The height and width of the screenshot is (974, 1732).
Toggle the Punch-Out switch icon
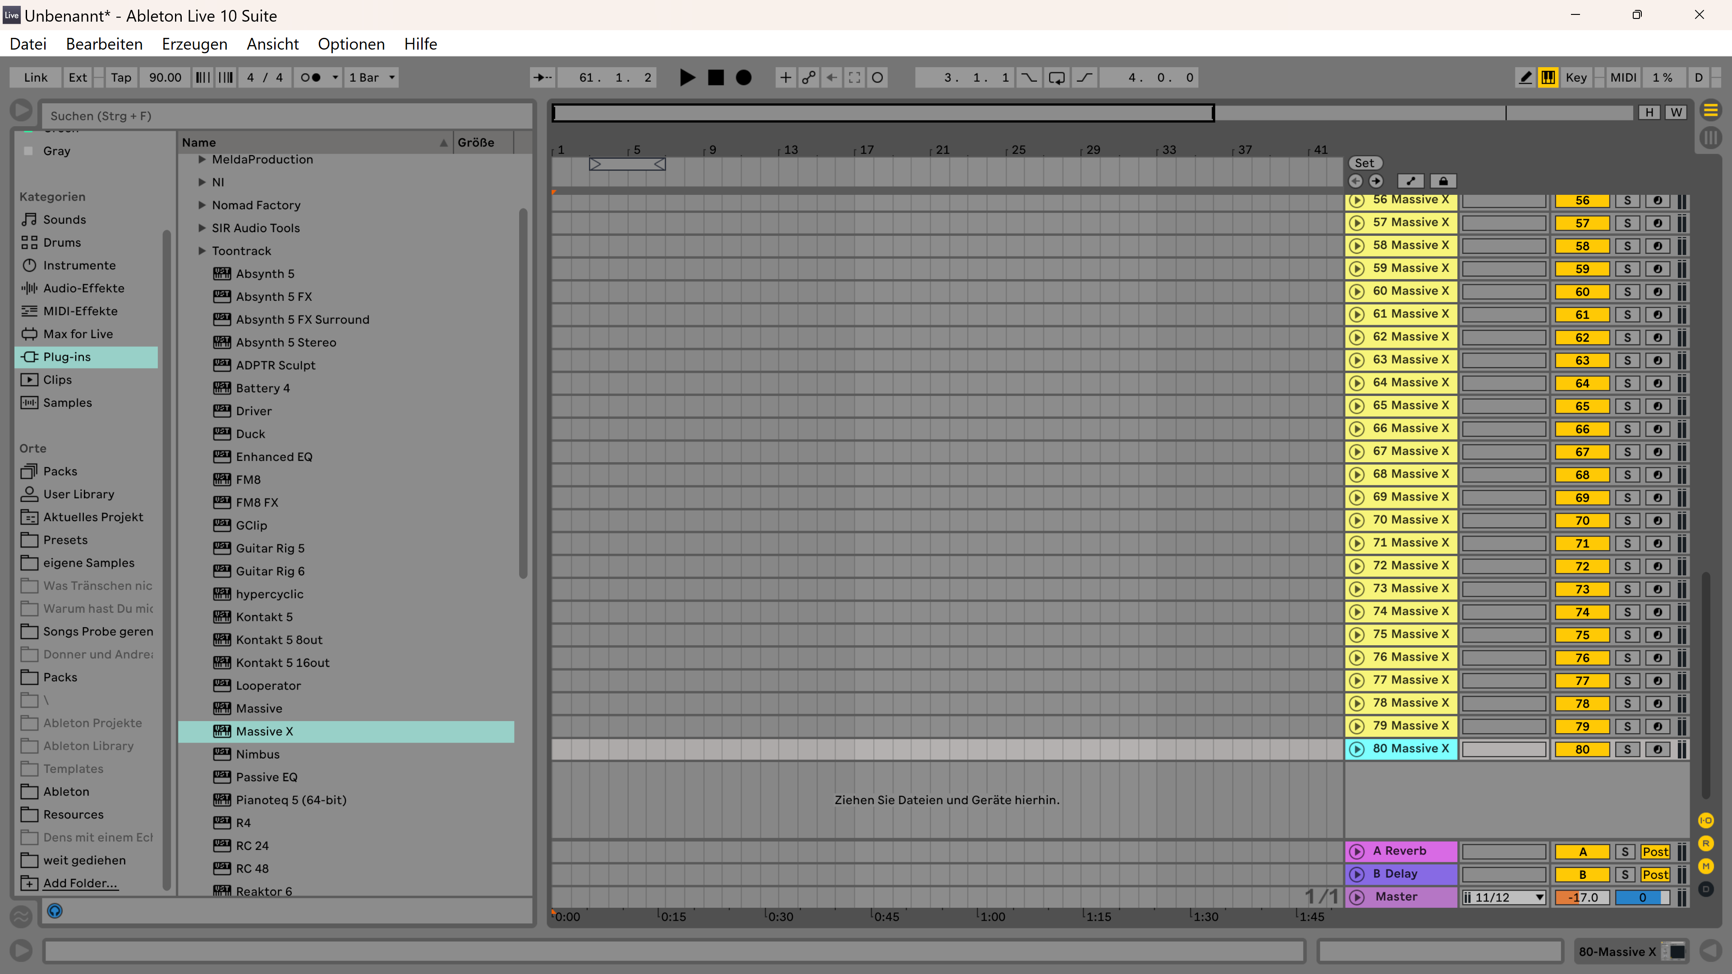click(1084, 77)
